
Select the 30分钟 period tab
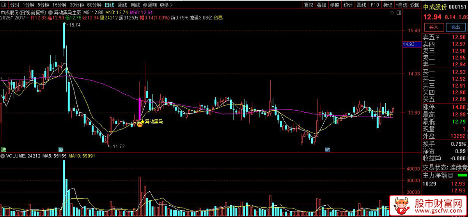[x=77, y=5]
